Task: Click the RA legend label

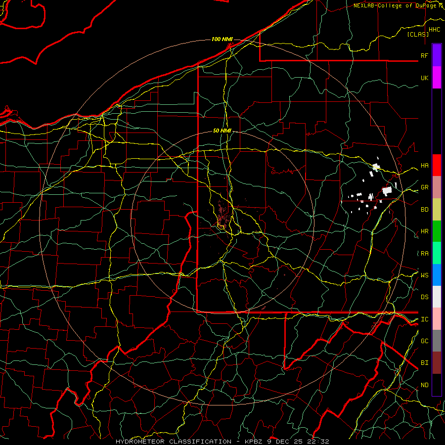Action: click(425, 254)
